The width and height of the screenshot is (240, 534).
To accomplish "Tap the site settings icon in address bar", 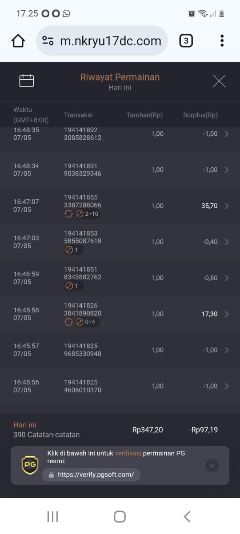I will click(x=48, y=41).
